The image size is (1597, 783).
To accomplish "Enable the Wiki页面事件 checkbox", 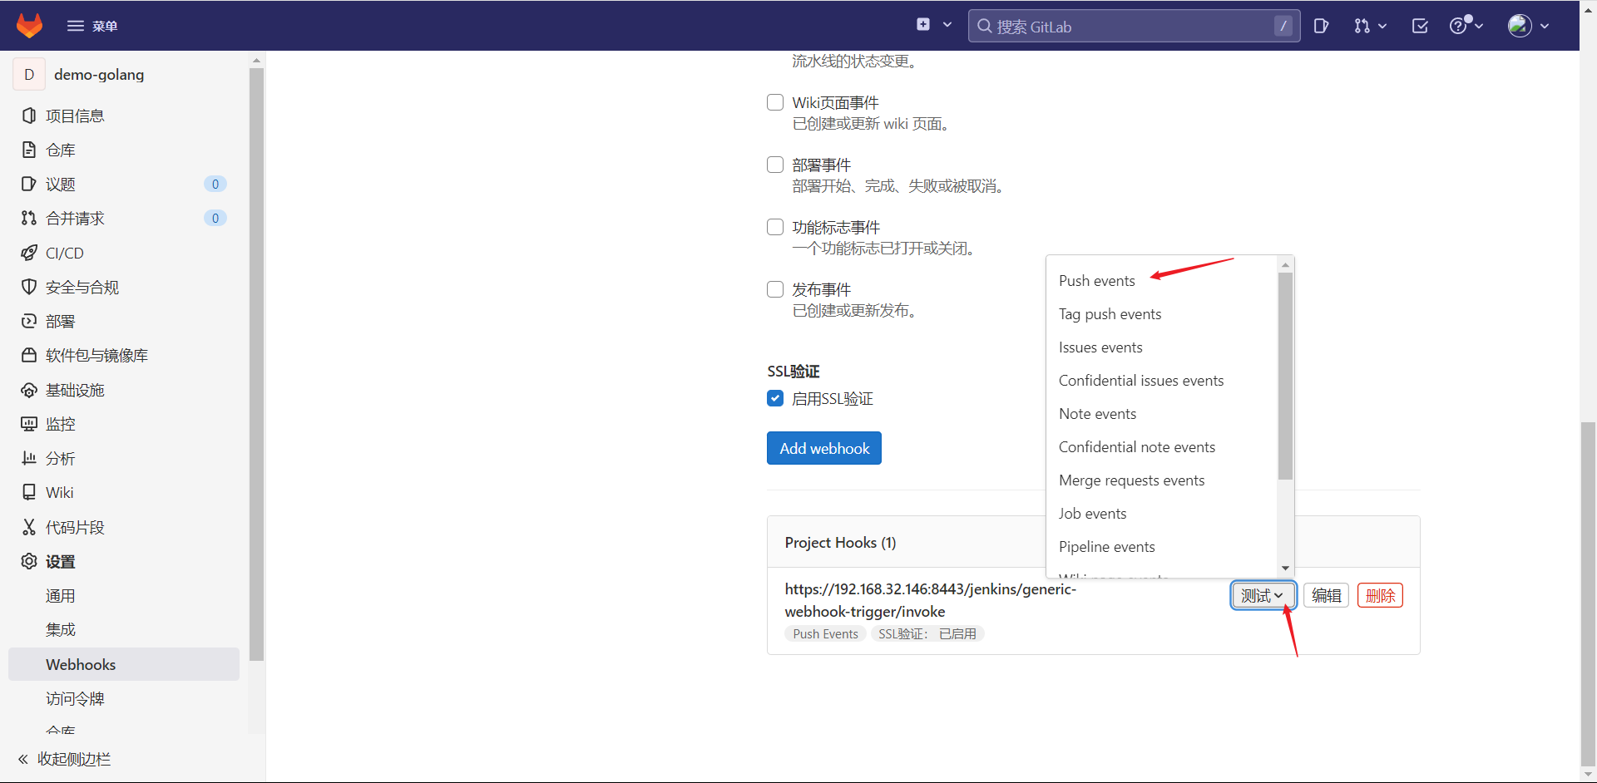I will (775, 102).
